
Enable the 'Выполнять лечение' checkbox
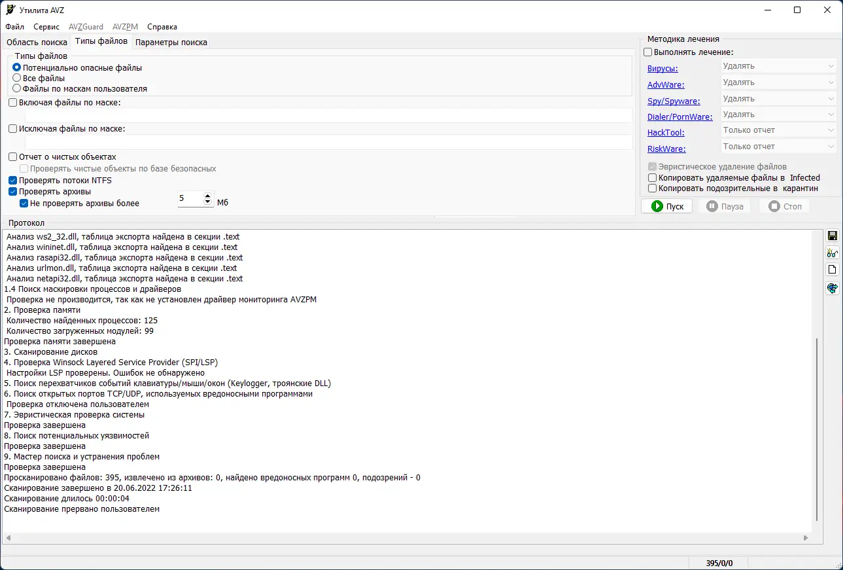point(648,52)
